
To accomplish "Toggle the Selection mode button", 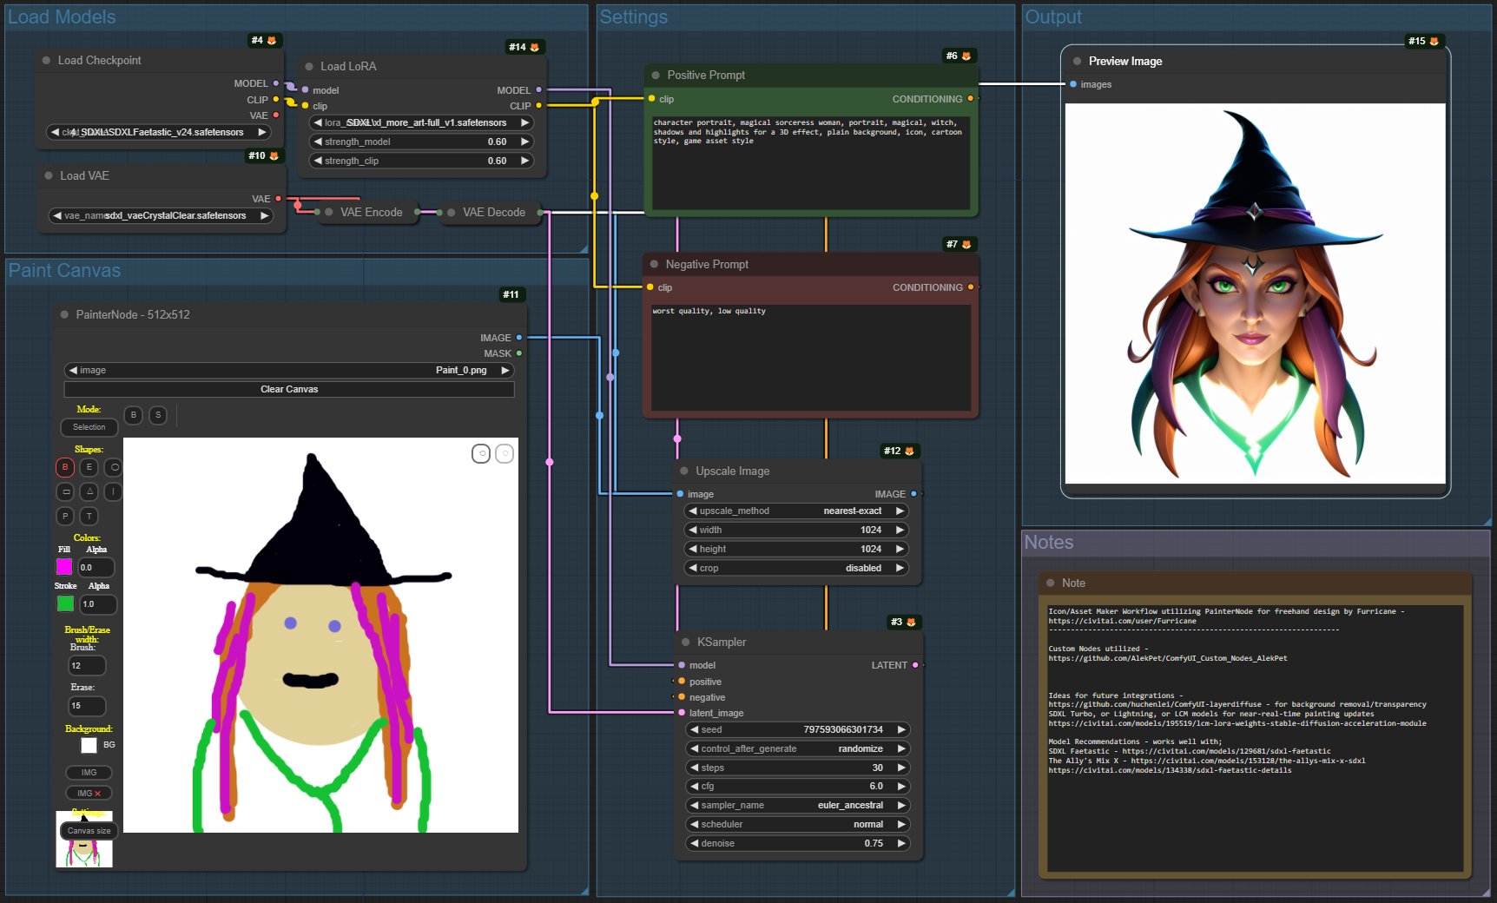I will point(89,427).
